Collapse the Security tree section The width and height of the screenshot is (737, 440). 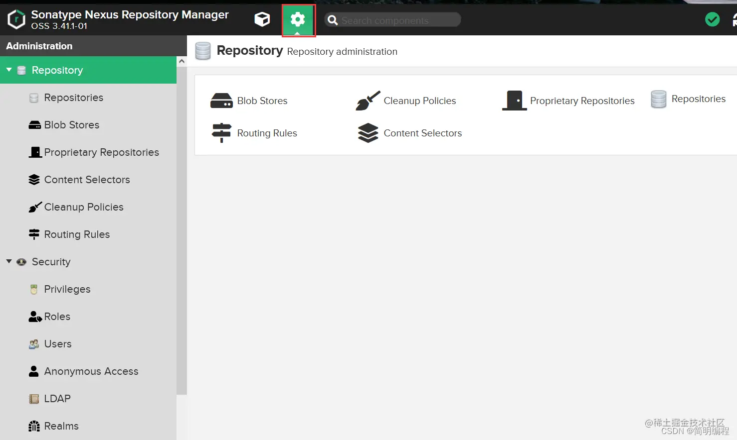[9, 261]
